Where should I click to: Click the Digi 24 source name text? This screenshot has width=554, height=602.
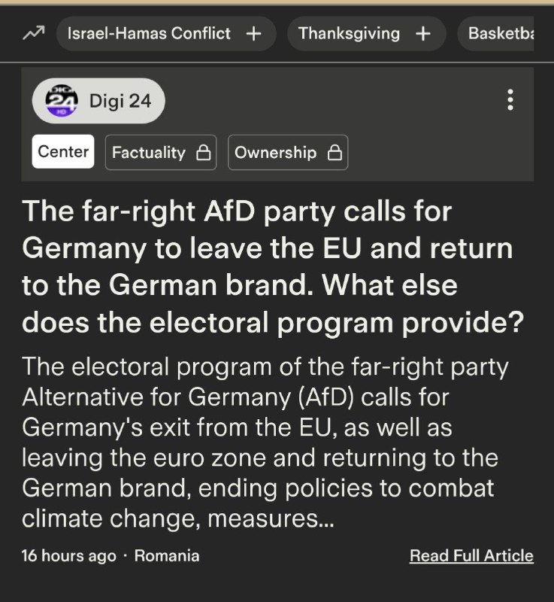tap(120, 101)
